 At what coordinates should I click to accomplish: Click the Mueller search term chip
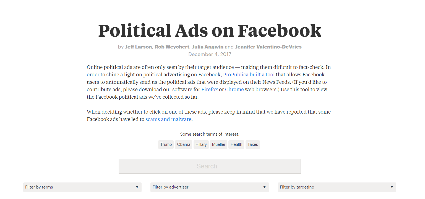pyautogui.click(x=218, y=144)
